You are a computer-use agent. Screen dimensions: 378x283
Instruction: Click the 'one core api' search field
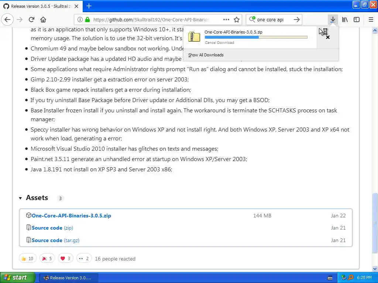[274, 20]
